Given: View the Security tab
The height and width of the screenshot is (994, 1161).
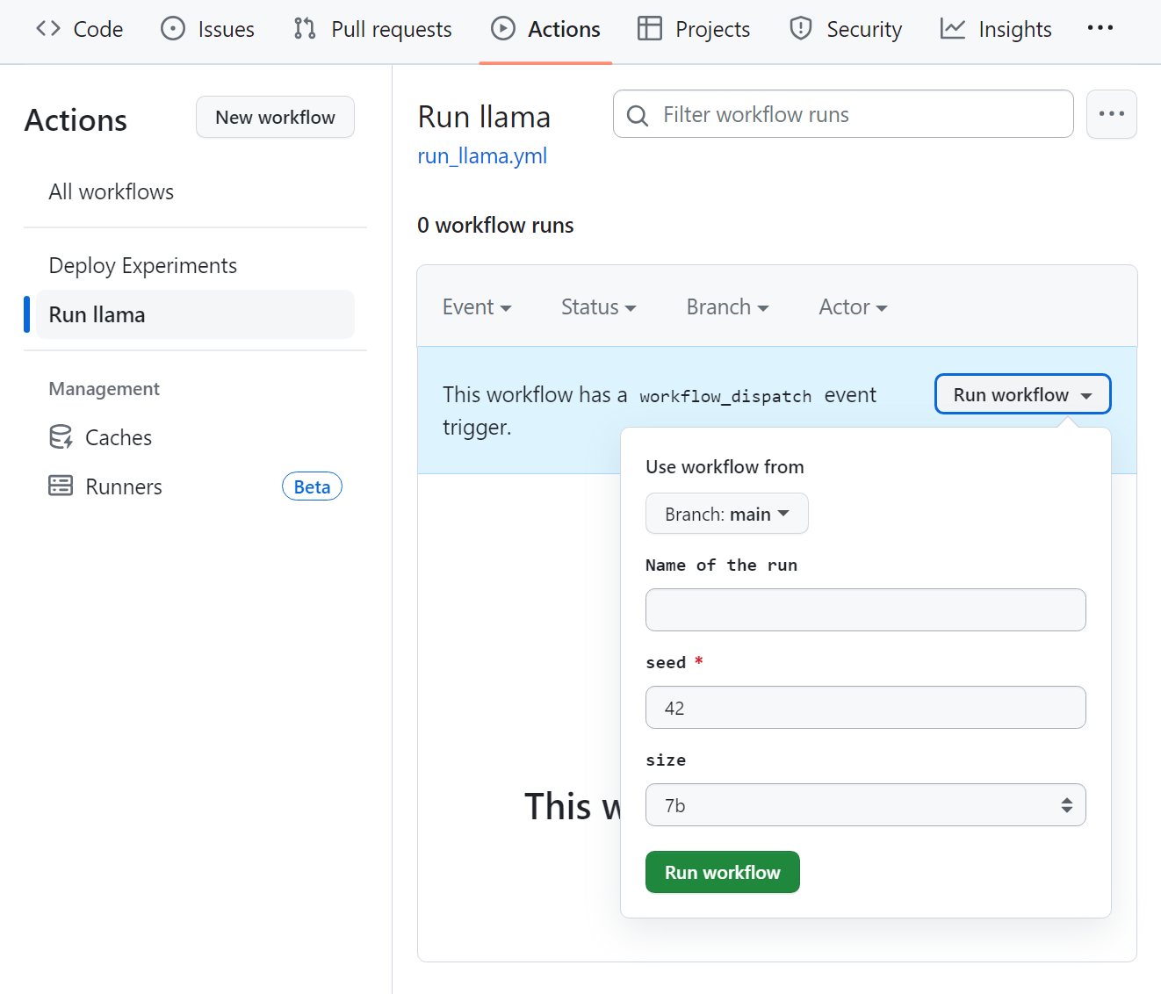Looking at the screenshot, I should point(847,29).
